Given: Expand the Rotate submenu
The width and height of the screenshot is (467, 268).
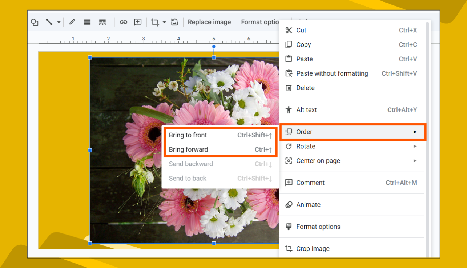Looking at the screenshot, I should [x=305, y=146].
